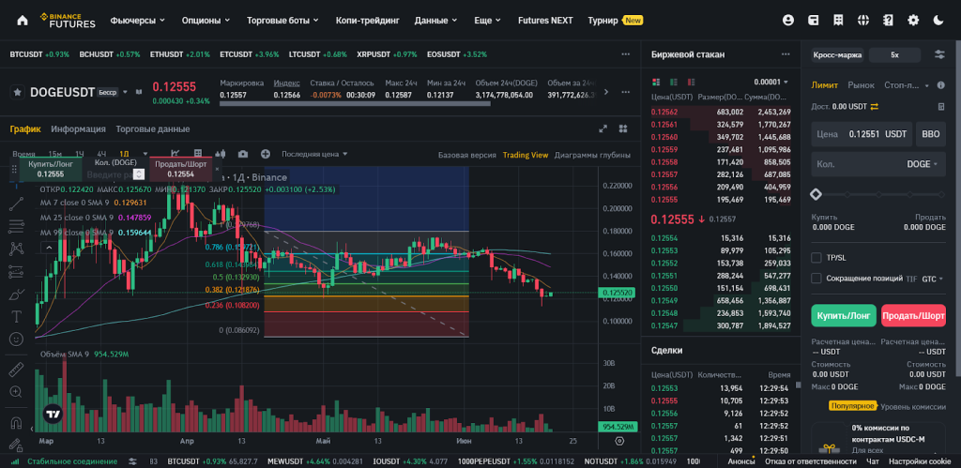Click the magnet mode icon
The height and width of the screenshot is (468, 961).
tap(15, 420)
